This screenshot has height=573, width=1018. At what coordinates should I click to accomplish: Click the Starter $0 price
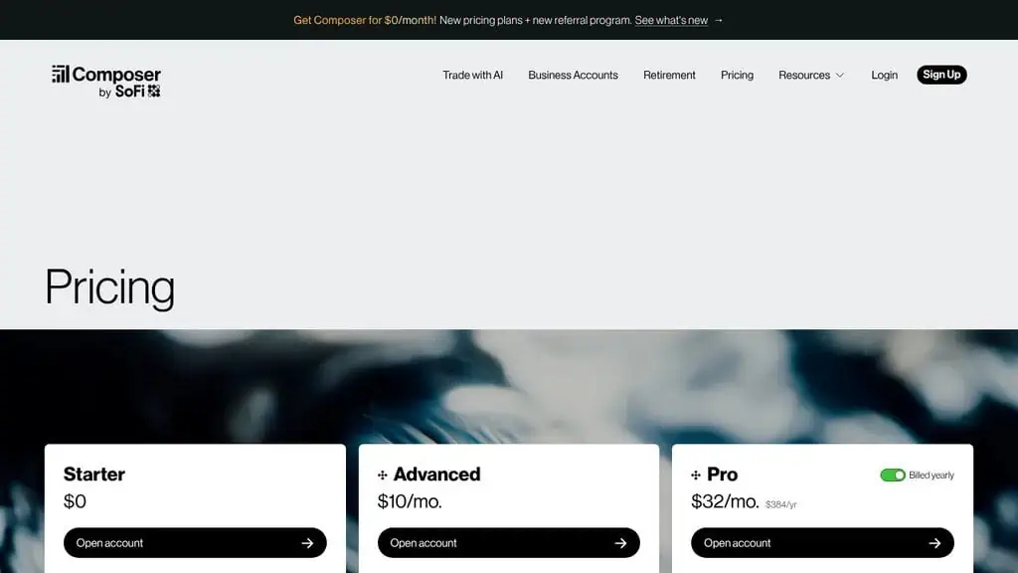tap(75, 501)
